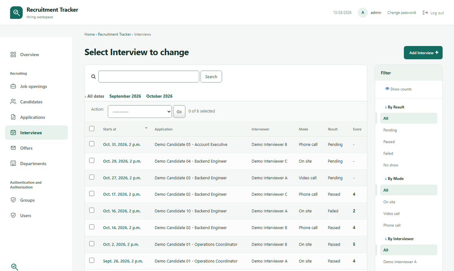Click the Recruitment Tracker logo icon
This screenshot has width=454, height=271.
pyautogui.click(x=16, y=12)
